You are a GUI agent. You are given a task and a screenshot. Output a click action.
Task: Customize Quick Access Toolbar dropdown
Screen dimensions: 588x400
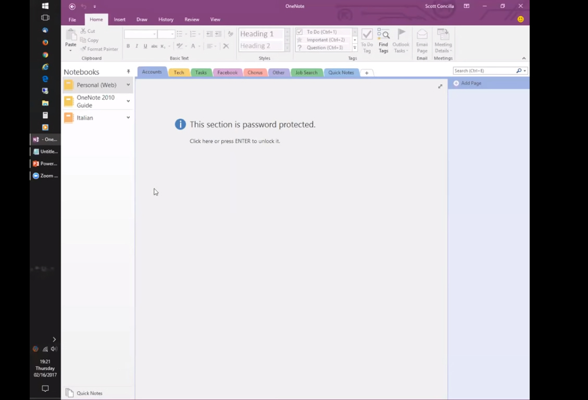(x=94, y=6)
